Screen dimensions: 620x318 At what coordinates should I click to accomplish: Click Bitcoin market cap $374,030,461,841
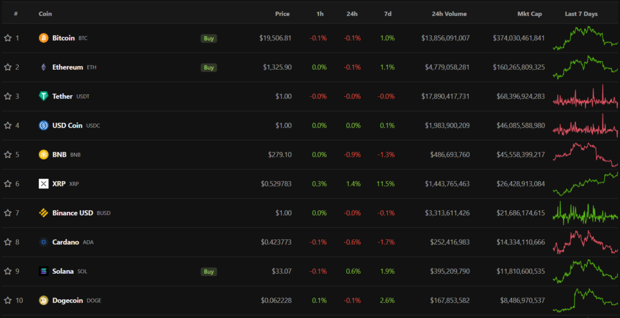tap(519, 38)
